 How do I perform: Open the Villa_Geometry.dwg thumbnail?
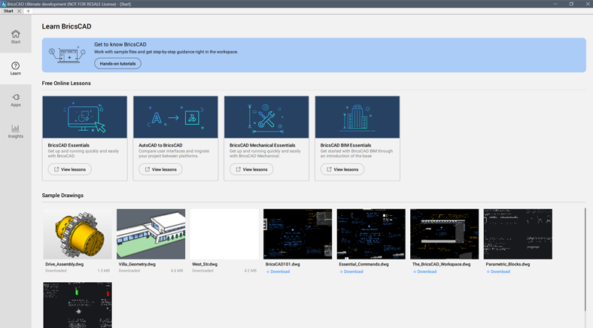tap(151, 234)
